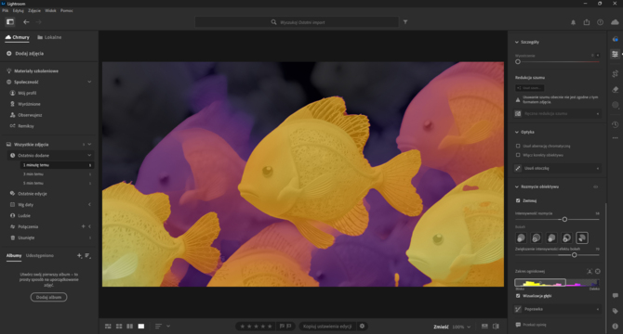Select the first circle bokeh style
Viewport: 623px width, 334px height.
[521, 238]
